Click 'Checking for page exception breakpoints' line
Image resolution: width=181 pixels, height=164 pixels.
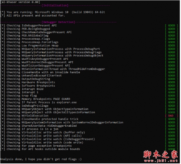(36, 146)
